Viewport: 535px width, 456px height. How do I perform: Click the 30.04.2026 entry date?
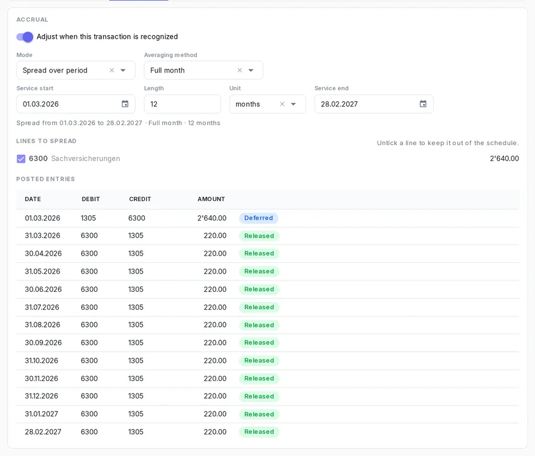43,254
